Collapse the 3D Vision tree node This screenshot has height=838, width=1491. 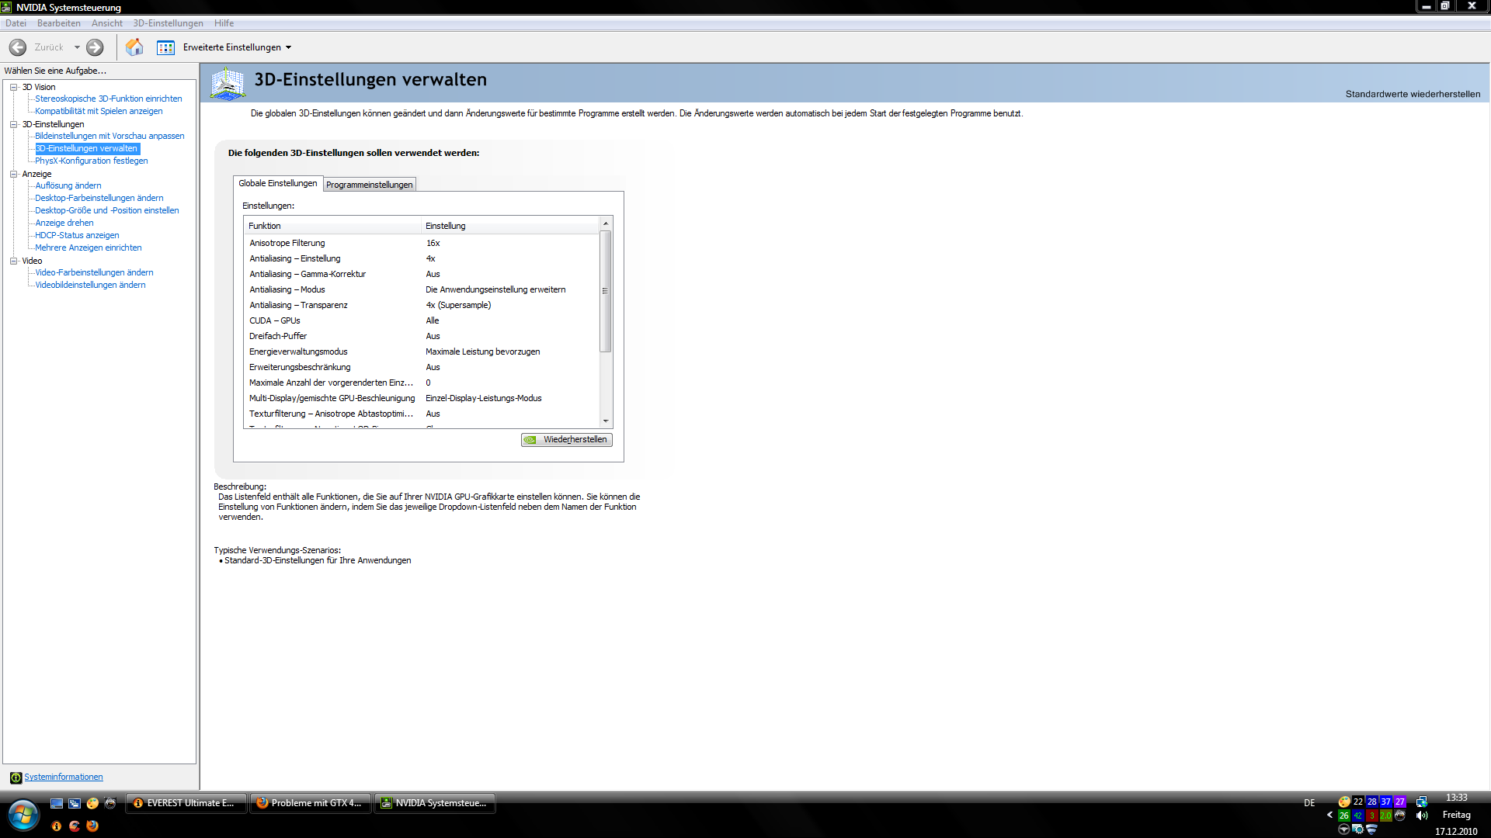[x=14, y=87]
